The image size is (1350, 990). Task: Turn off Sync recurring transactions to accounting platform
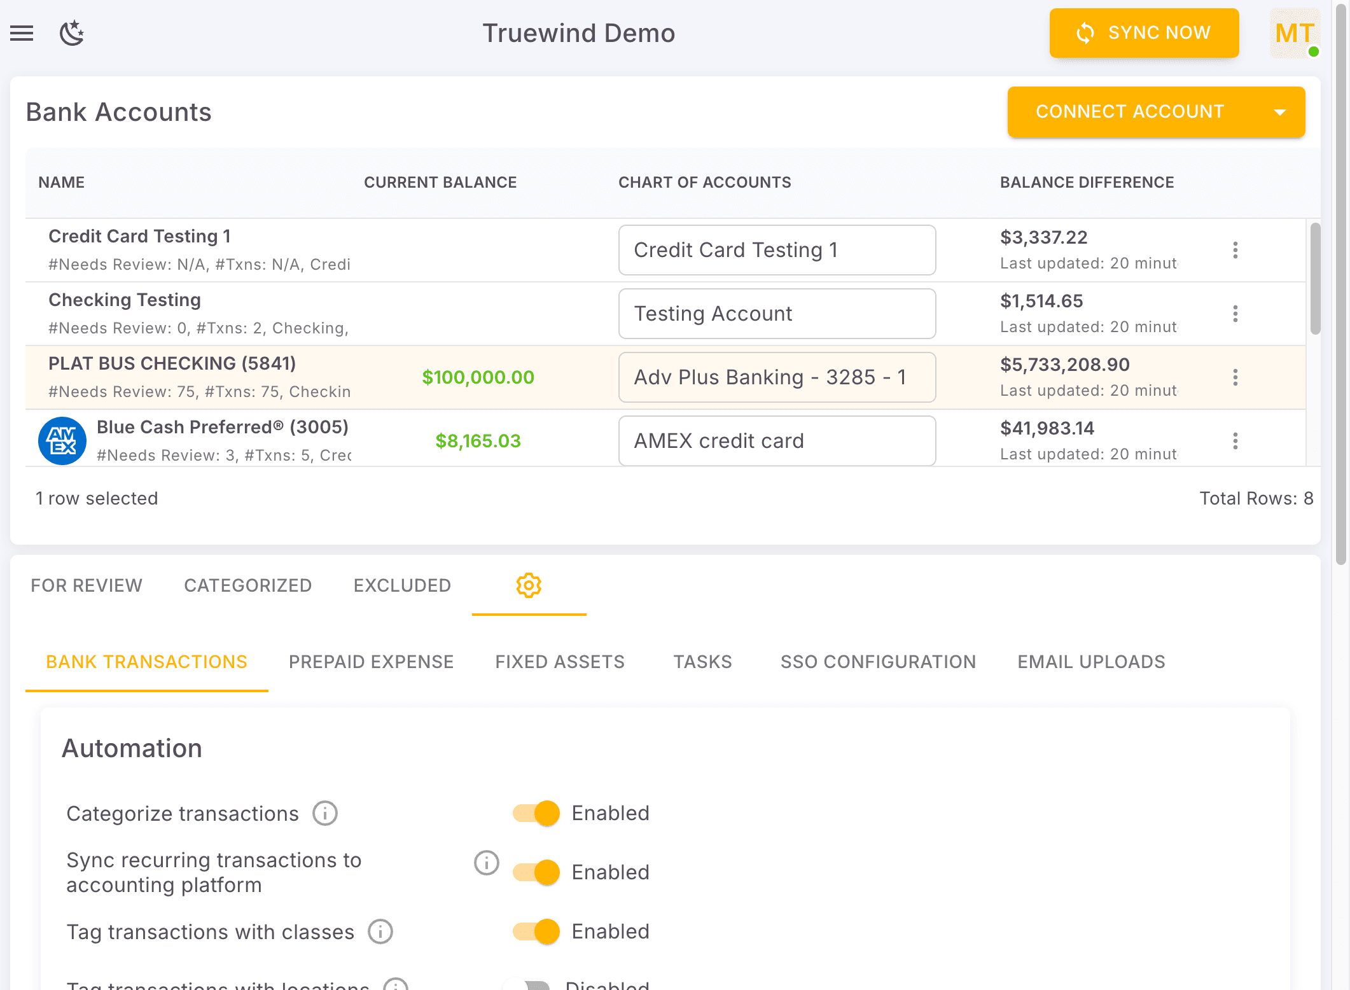point(535,872)
